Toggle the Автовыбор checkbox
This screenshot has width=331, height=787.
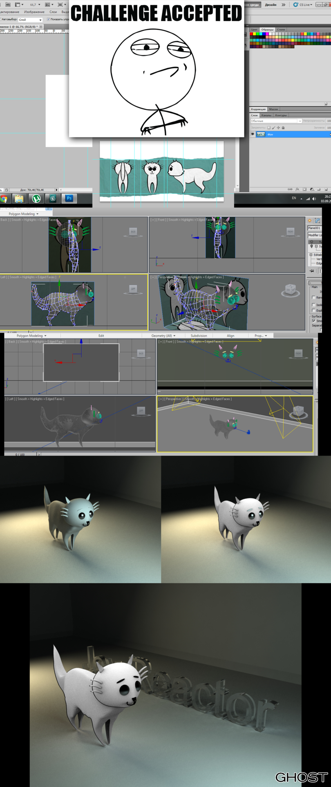pos(1,19)
